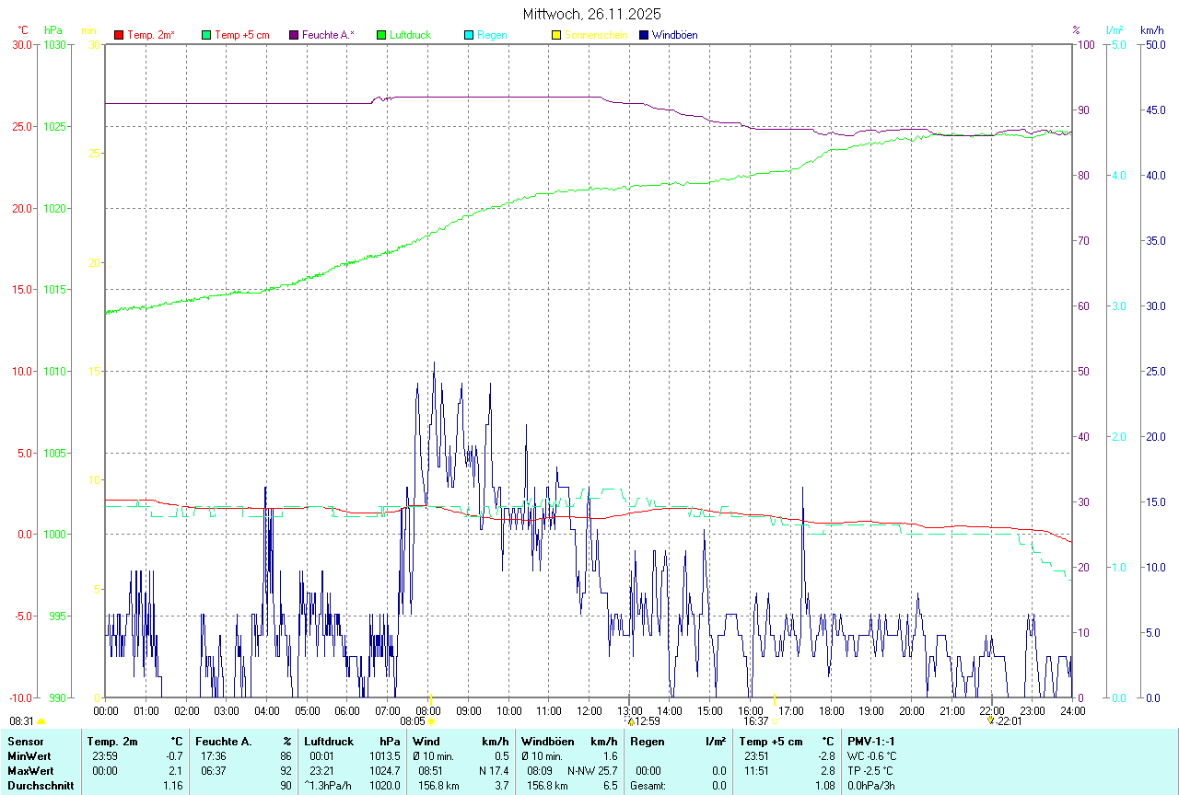The image size is (1179, 795).
Task: Click the PMV-1:-1 column header
Action: pos(871,742)
